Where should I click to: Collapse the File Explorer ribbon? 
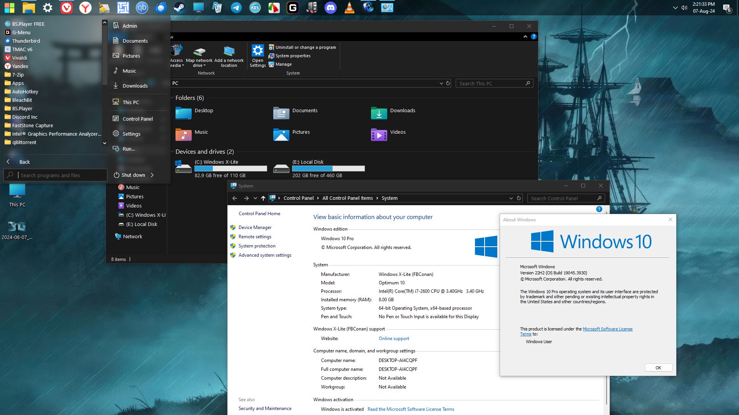click(525, 37)
